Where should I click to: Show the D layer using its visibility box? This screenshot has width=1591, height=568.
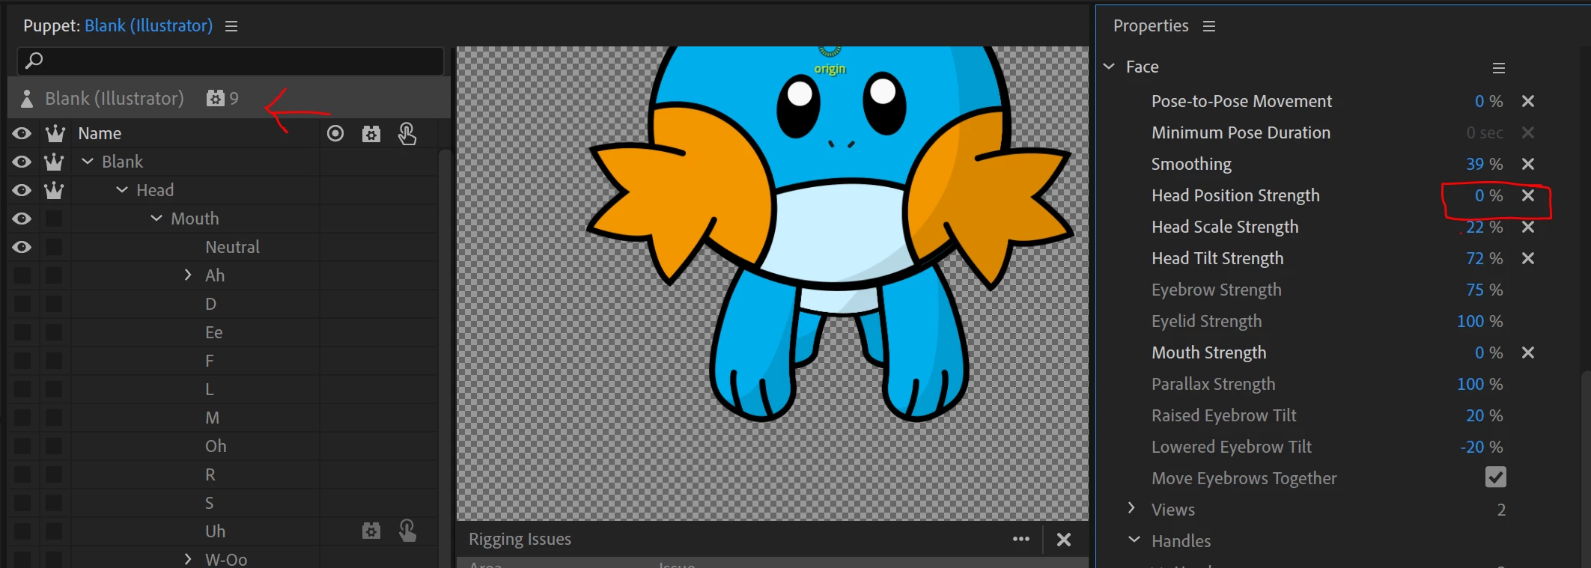coord(22,304)
